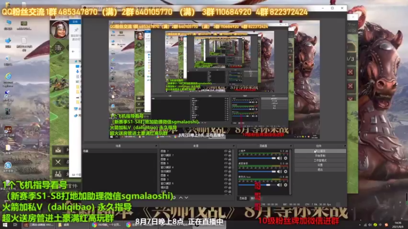Click the 开始录制 button
Viewport: 408px width, 229px height.
pos(320,156)
